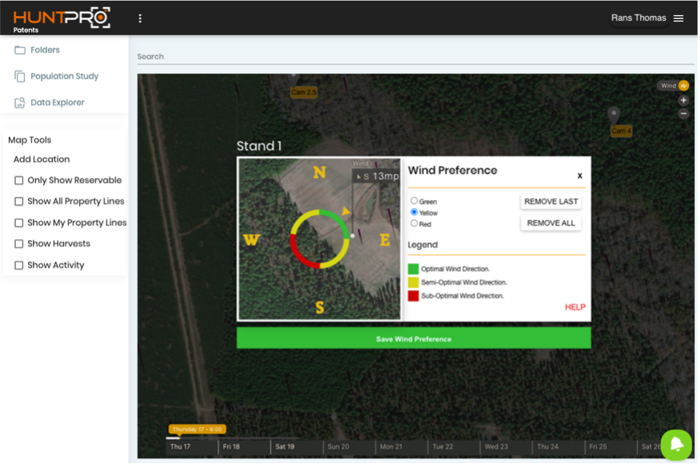700x465 pixels.
Task: Click the N direction on compass
Action: point(319,172)
